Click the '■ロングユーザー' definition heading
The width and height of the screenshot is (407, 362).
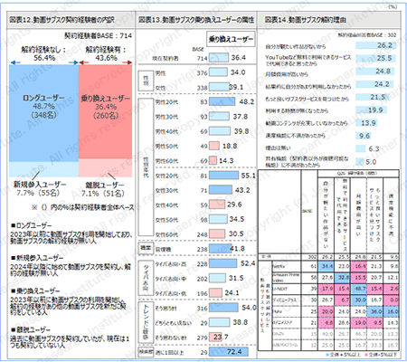[x=31, y=225]
